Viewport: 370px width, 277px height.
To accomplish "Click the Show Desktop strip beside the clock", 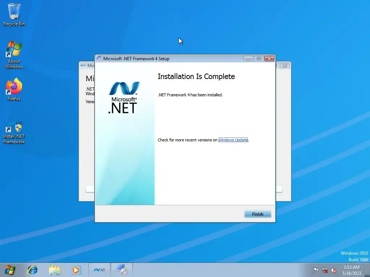I will [367, 270].
